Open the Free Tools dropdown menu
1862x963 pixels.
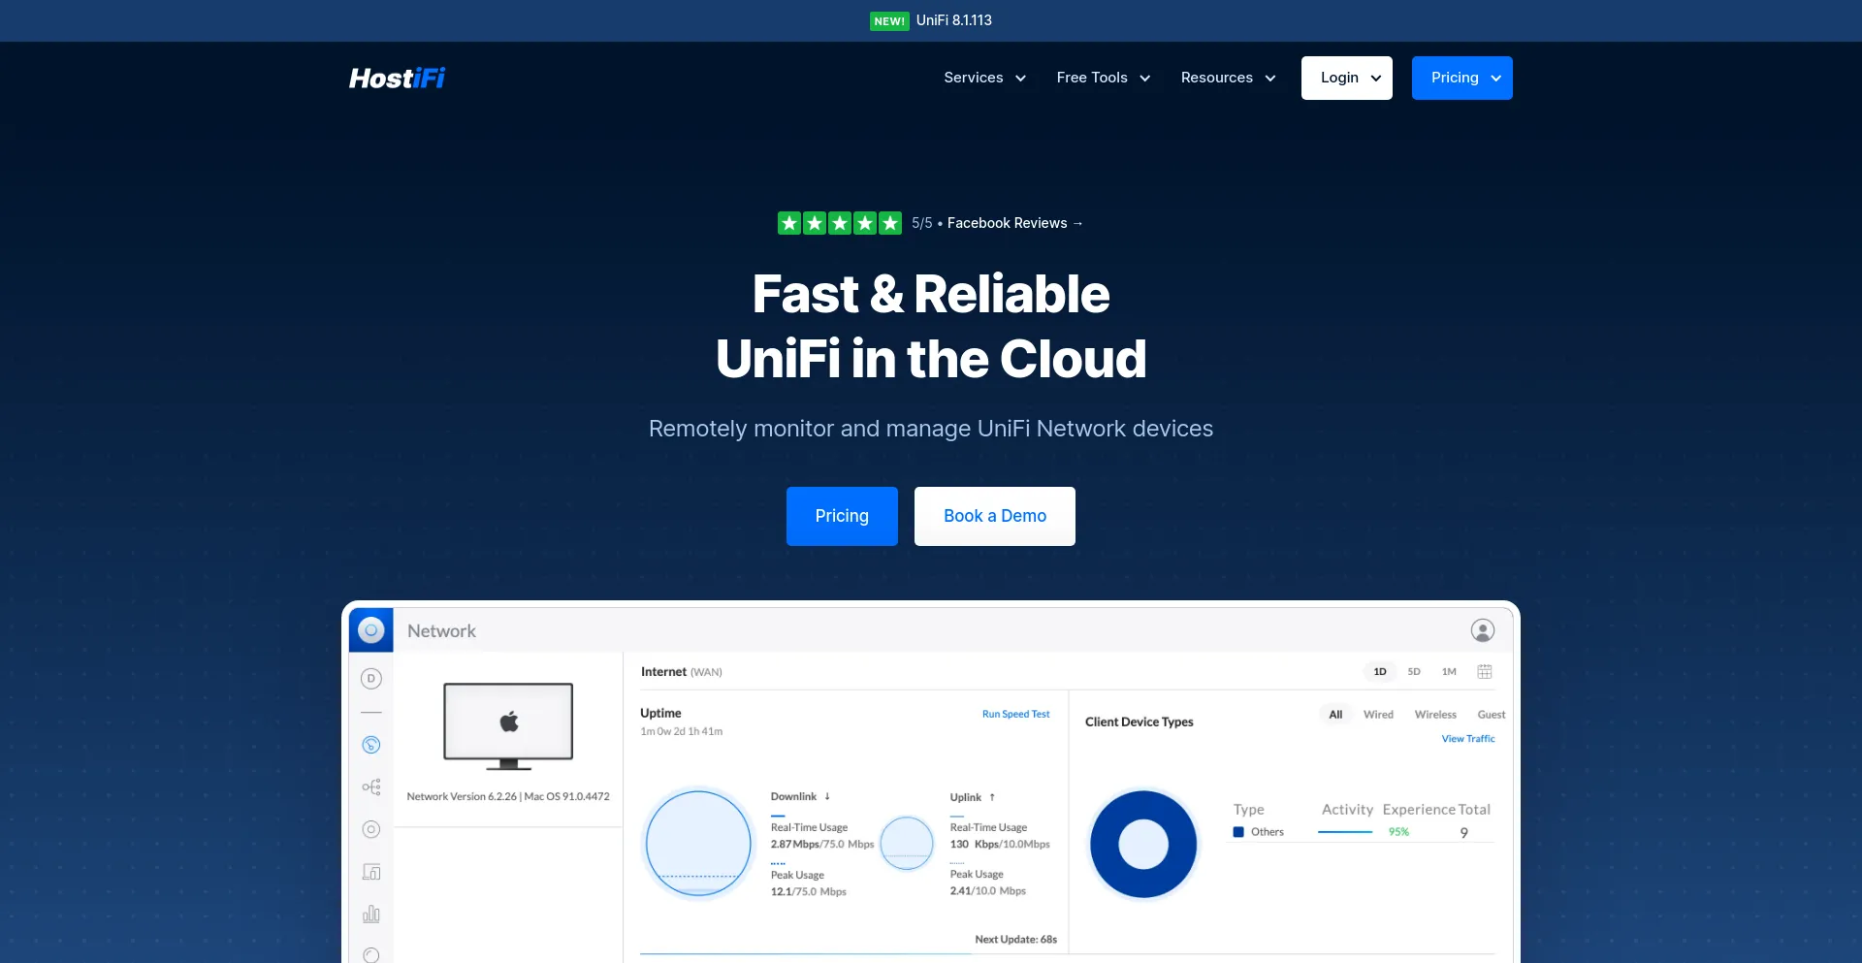(x=1104, y=78)
